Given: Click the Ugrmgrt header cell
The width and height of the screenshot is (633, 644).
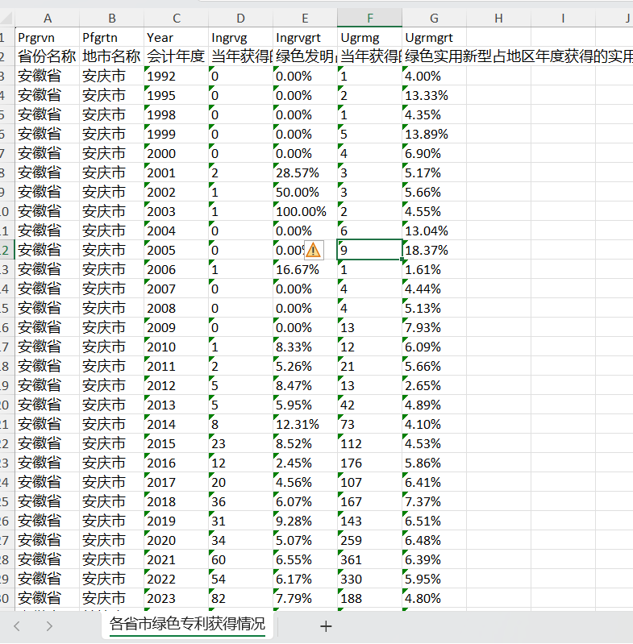Looking at the screenshot, I should [434, 37].
